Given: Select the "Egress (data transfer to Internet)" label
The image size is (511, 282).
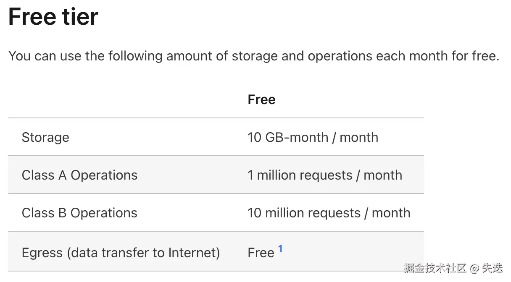Looking at the screenshot, I should coord(121,253).
